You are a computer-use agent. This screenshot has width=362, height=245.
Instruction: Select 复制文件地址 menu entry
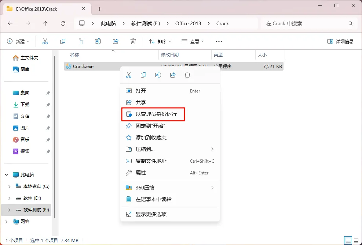click(x=170, y=161)
